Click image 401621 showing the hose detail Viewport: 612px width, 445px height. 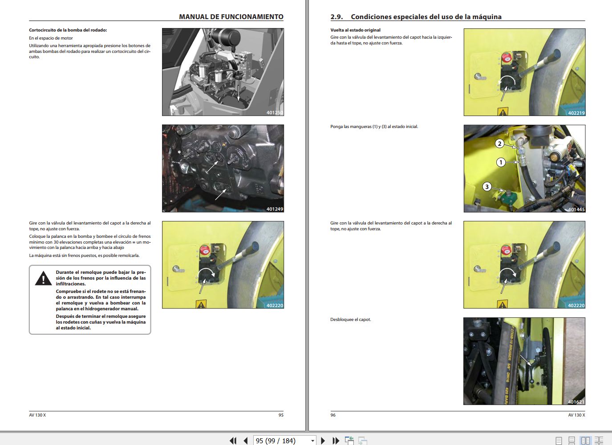pyautogui.click(x=524, y=361)
